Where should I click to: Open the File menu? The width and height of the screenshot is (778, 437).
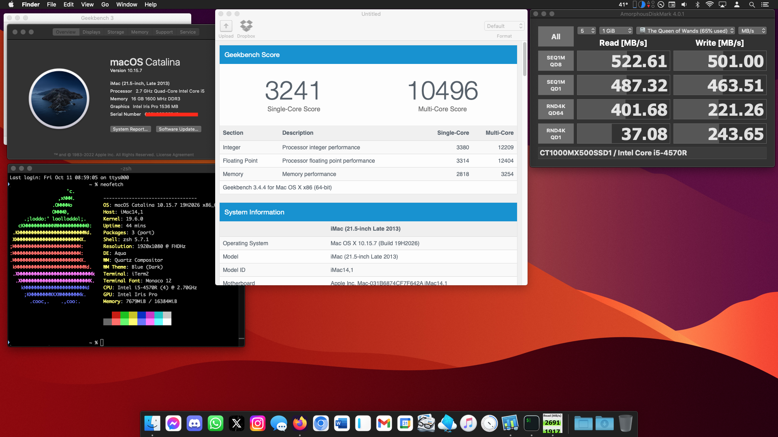(51, 4)
